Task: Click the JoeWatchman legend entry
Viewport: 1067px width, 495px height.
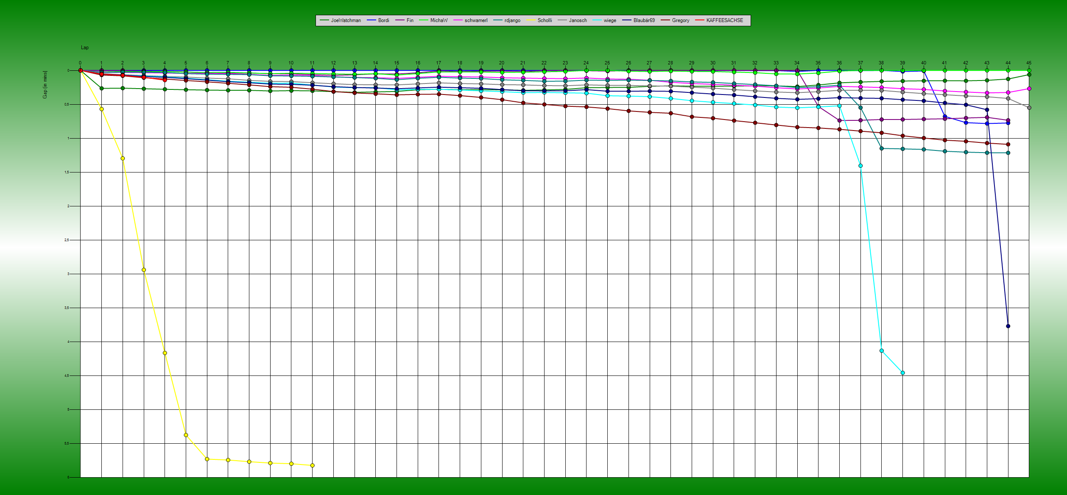Action: click(x=341, y=20)
